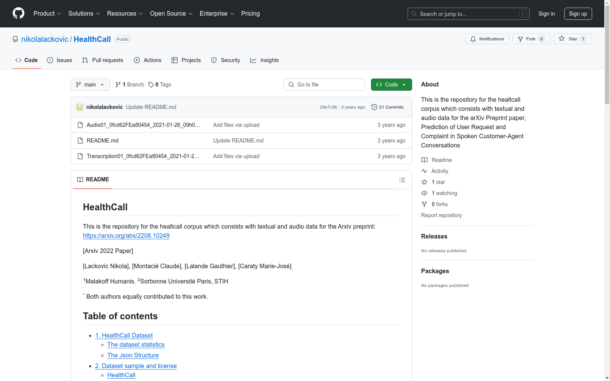View the 1 Branch list
The width and height of the screenshot is (610, 381).
130,85
